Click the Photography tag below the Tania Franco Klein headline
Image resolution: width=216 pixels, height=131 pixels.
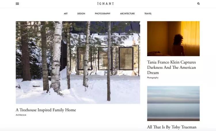[x=153, y=78]
